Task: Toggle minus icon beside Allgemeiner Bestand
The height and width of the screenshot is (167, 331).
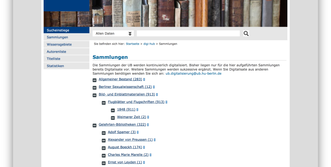Action: point(95,80)
